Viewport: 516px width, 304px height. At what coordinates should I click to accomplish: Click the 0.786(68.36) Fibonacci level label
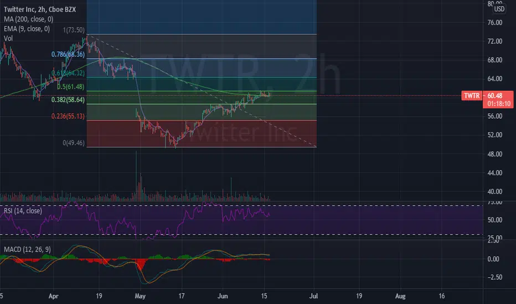coord(68,54)
